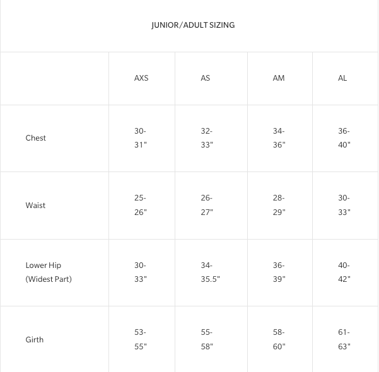Select the AS chest value 32-33"
The width and height of the screenshot is (379, 372).
point(207,138)
